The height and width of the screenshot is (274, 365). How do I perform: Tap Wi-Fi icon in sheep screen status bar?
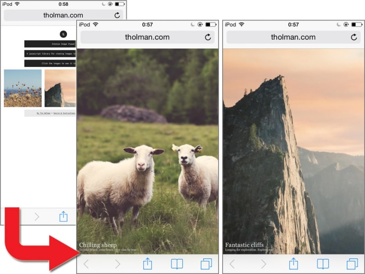point(95,24)
